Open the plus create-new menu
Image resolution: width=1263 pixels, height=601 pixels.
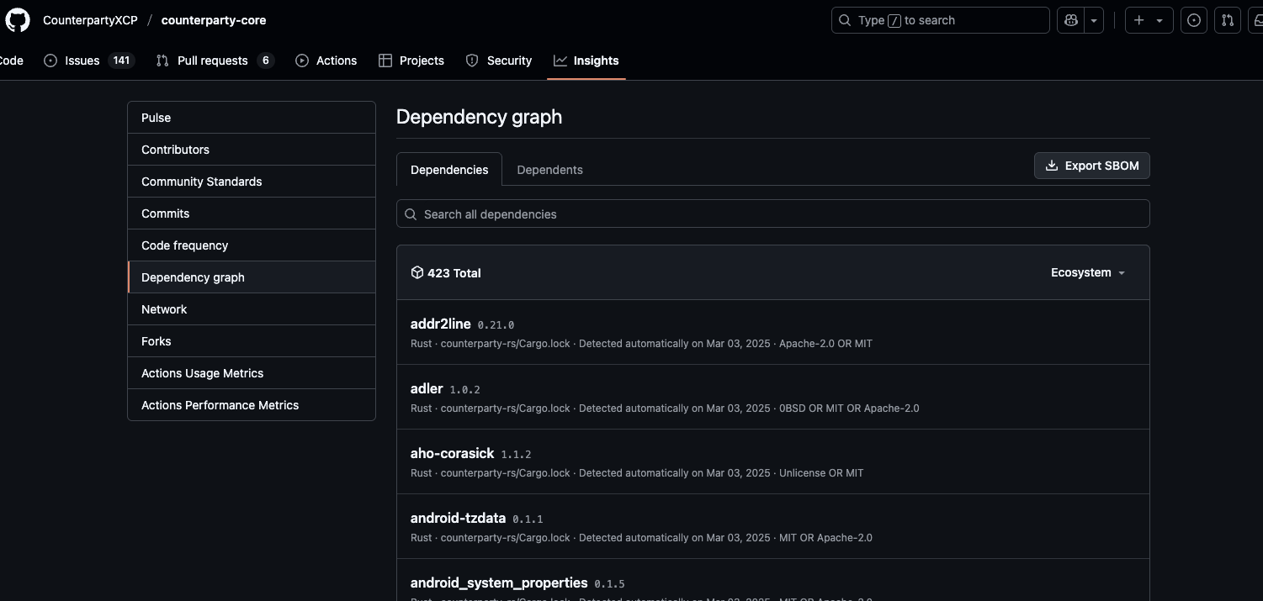1149,20
